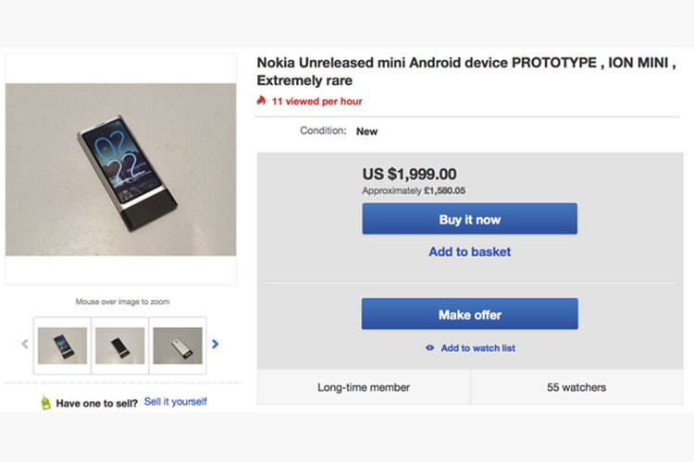Click the Add to basket link
Viewport: 694px width, 462px height.
[x=469, y=251]
